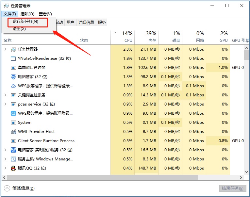
Task: Switch to the 服务 tab
Action: (x=102, y=22)
